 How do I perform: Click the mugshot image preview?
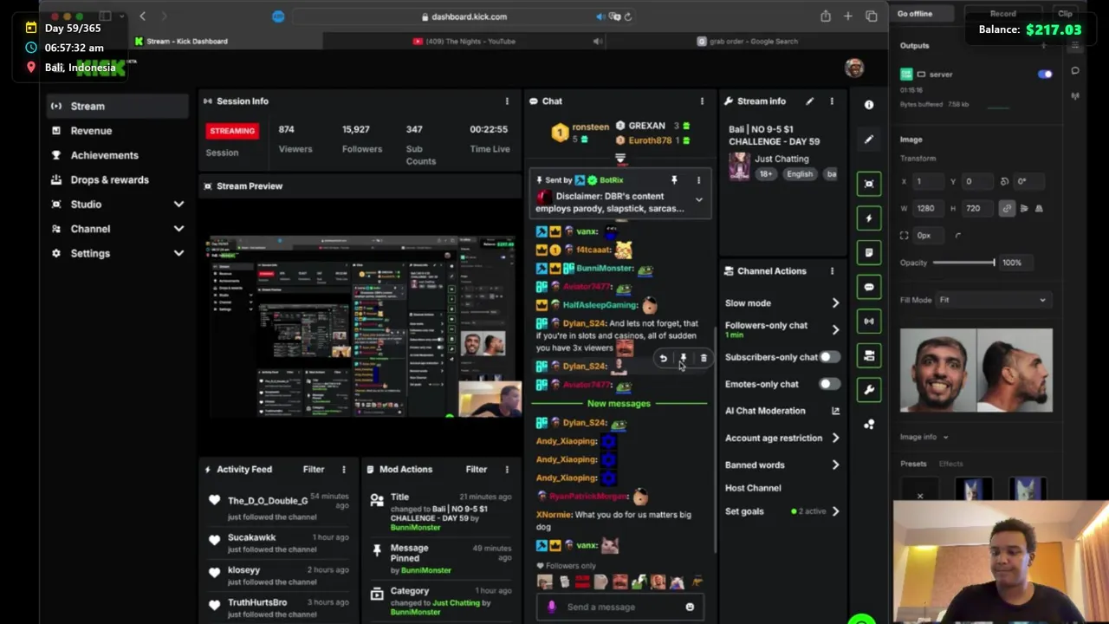pos(976,370)
